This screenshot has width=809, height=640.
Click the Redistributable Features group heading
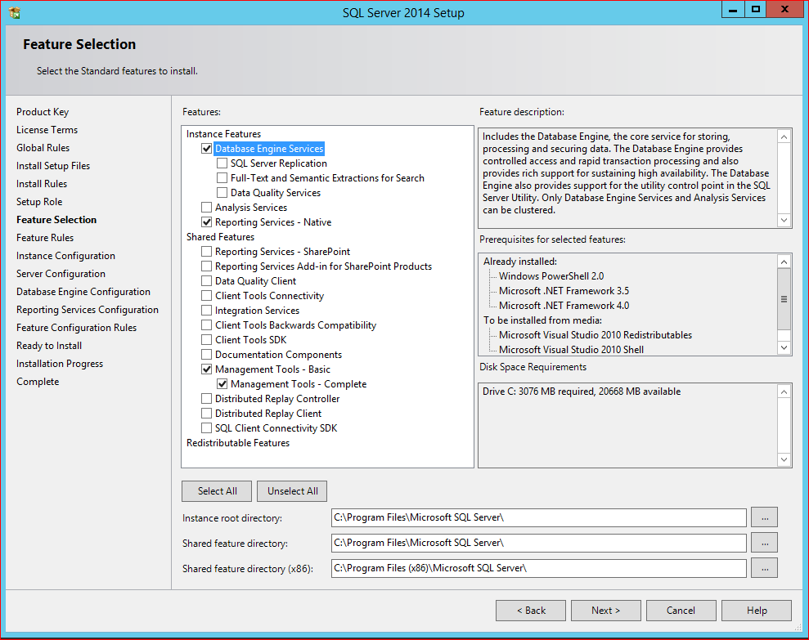tap(238, 443)
